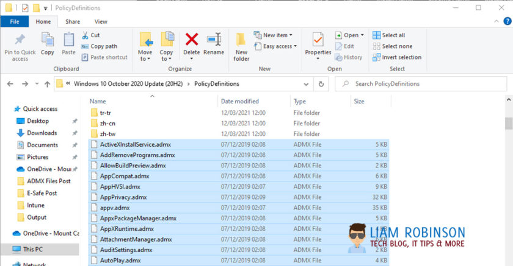Create a New folder

pos(241,47)
